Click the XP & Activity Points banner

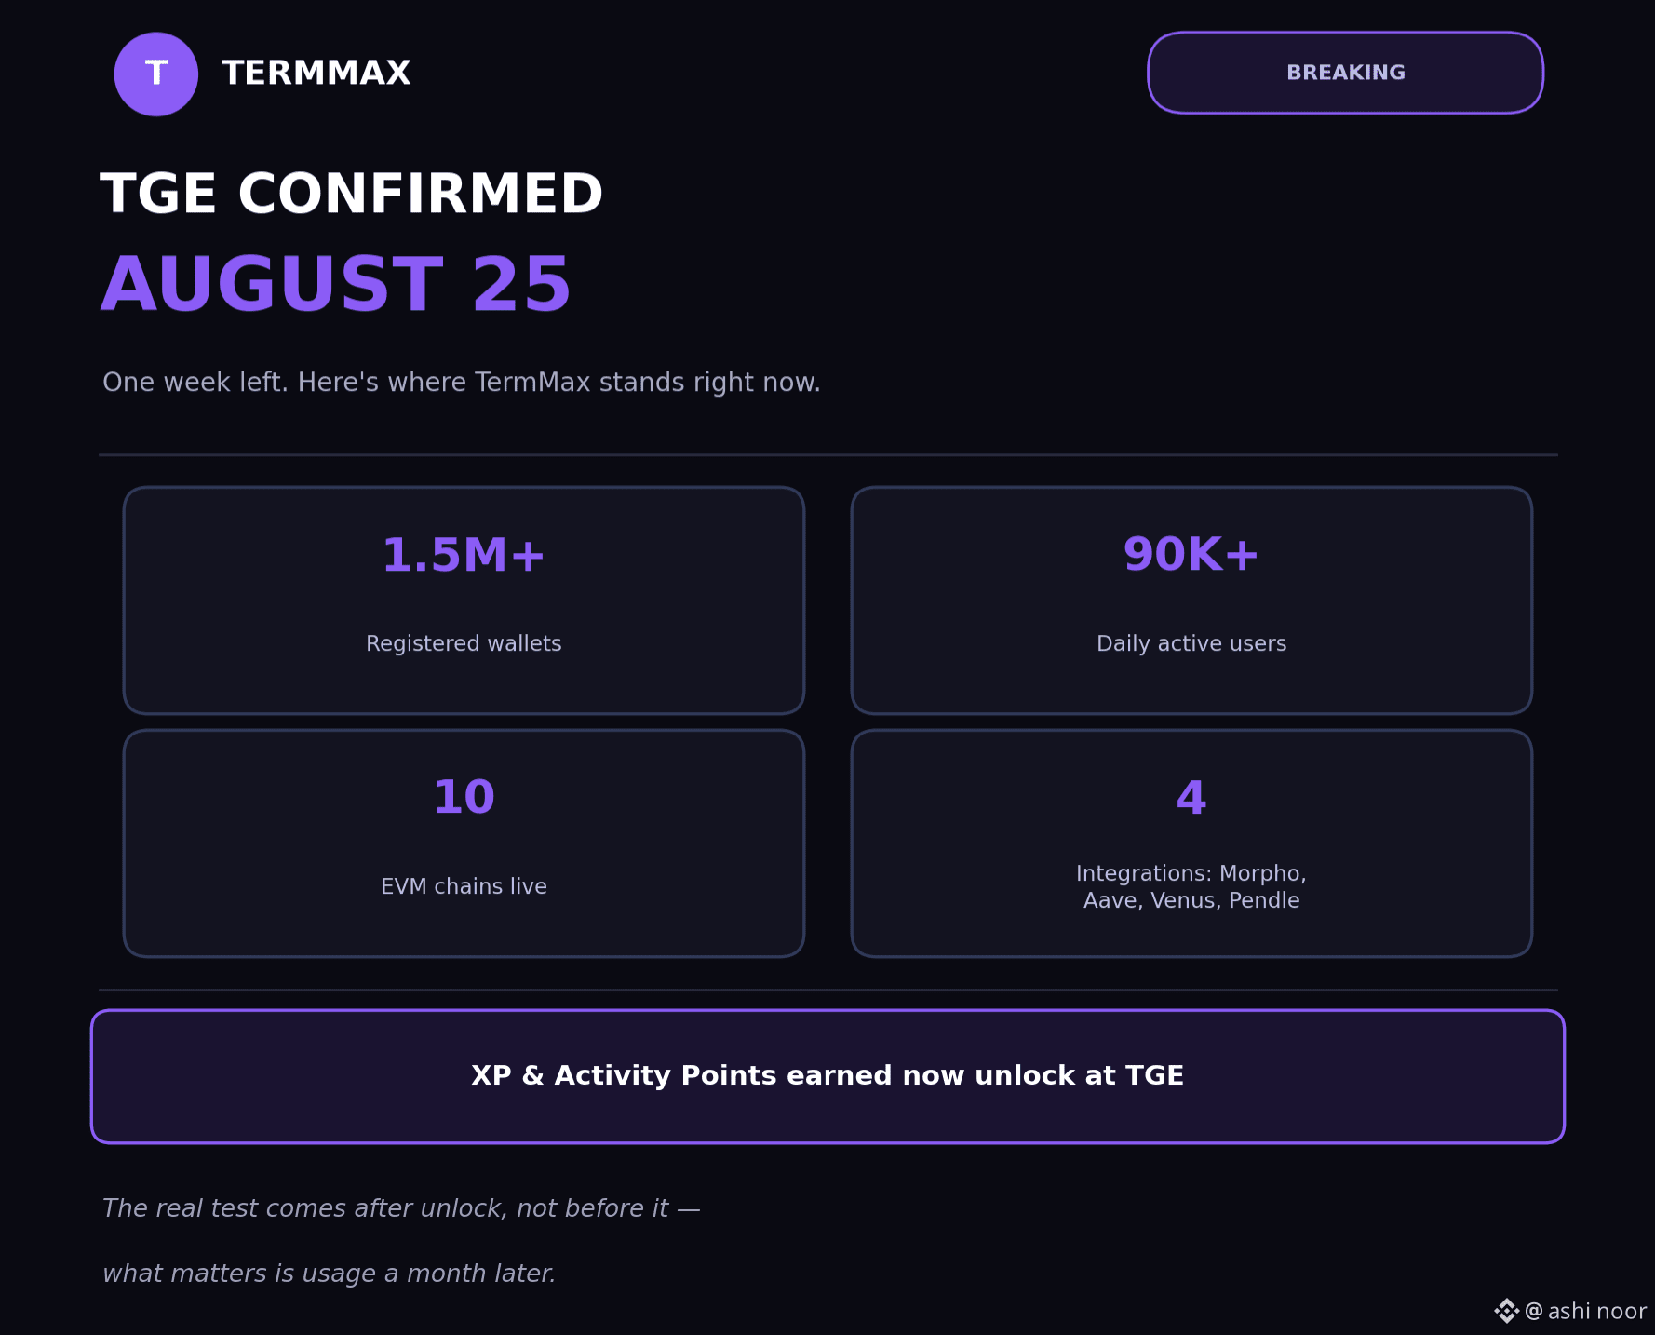click(x=827, y=1076)
